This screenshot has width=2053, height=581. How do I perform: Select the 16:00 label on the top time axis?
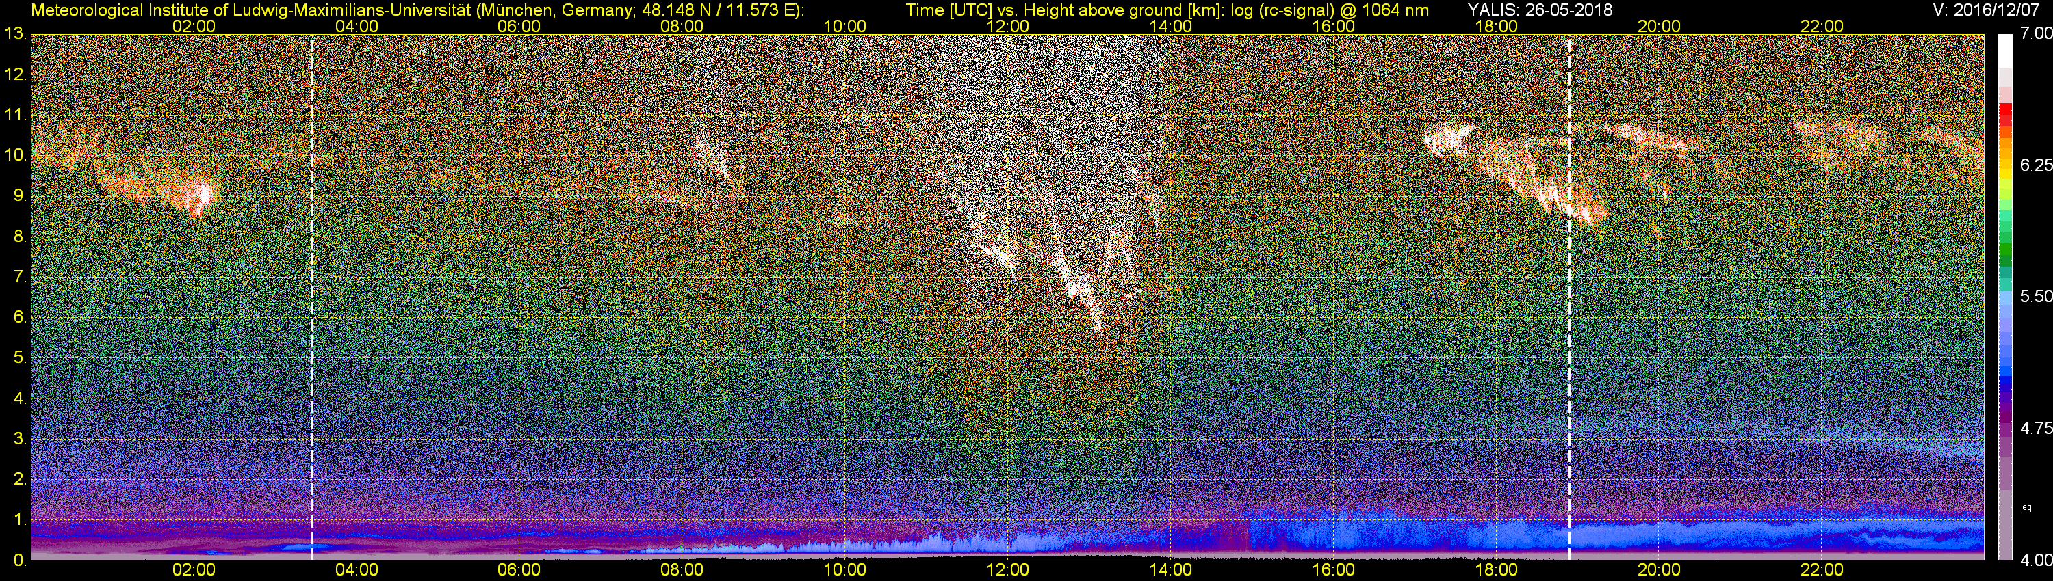pos(1333,26)
